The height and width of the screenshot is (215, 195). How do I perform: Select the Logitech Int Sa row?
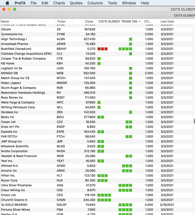click(x=97, y=68)
